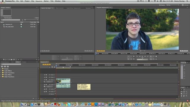Create New Item in Project panel
Image resolution: width=190 pixels, height=107 pixels.
(14, 59)
